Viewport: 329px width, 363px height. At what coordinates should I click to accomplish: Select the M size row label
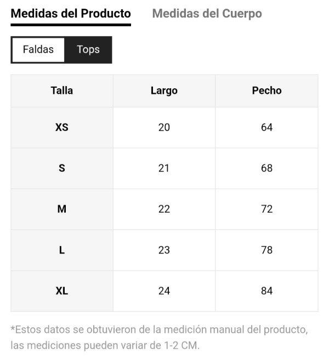[62, 209]
